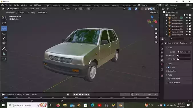193x108 pixels.
Task: Open the Orientation Default dropdown
Action: point(23,13)
